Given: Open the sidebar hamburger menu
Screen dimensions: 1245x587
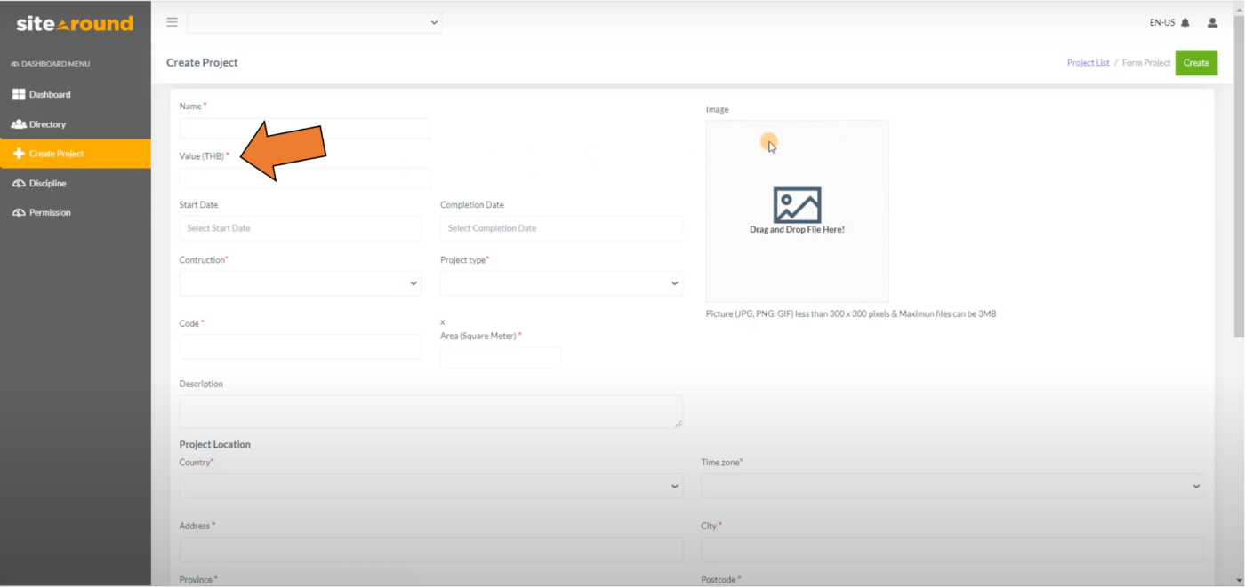Looking at the screenshot, I should tap(172, 22).
